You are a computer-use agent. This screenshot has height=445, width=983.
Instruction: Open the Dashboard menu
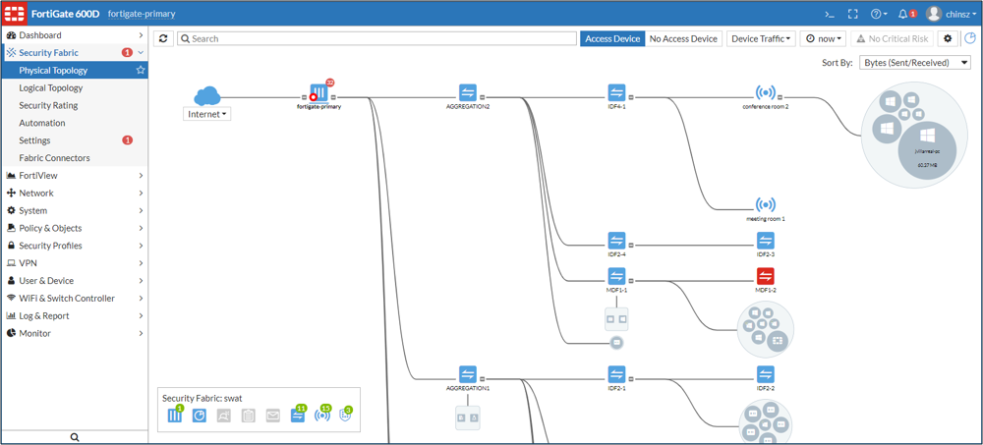point(75,35)
